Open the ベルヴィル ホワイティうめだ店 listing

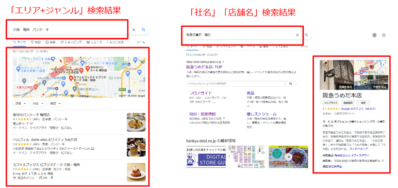45,140
